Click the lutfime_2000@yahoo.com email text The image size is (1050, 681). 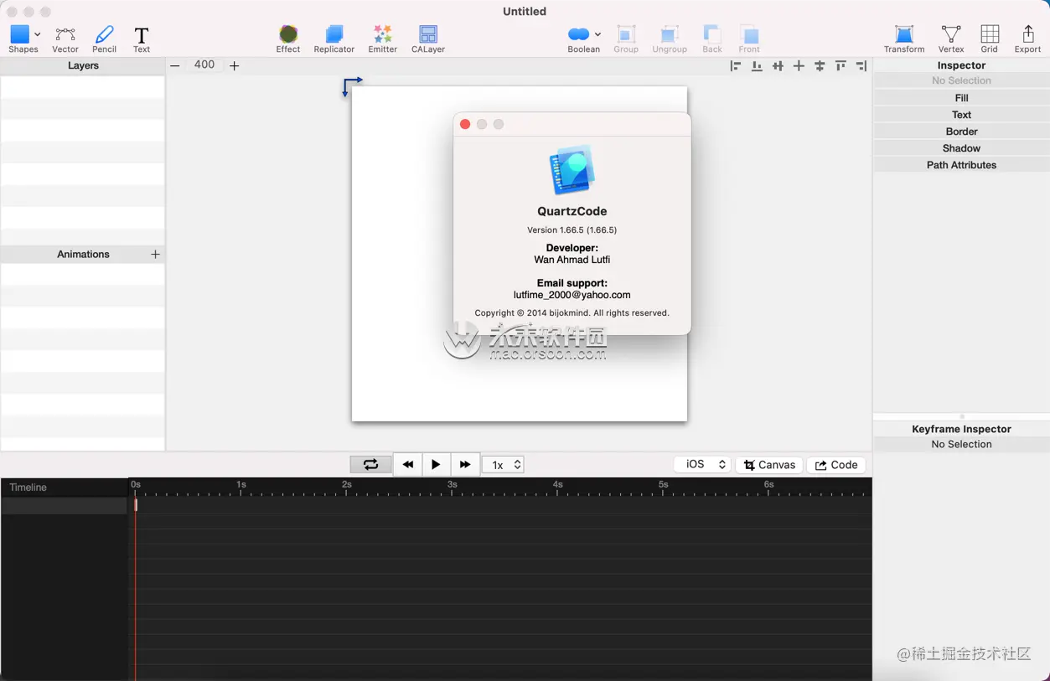(572, 295)
